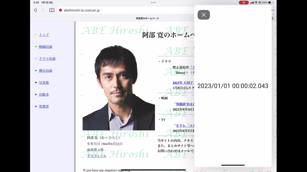Screen dimensions: 307x172
Task: Open the 写真集 sidebar link
Action: (44, 82)
